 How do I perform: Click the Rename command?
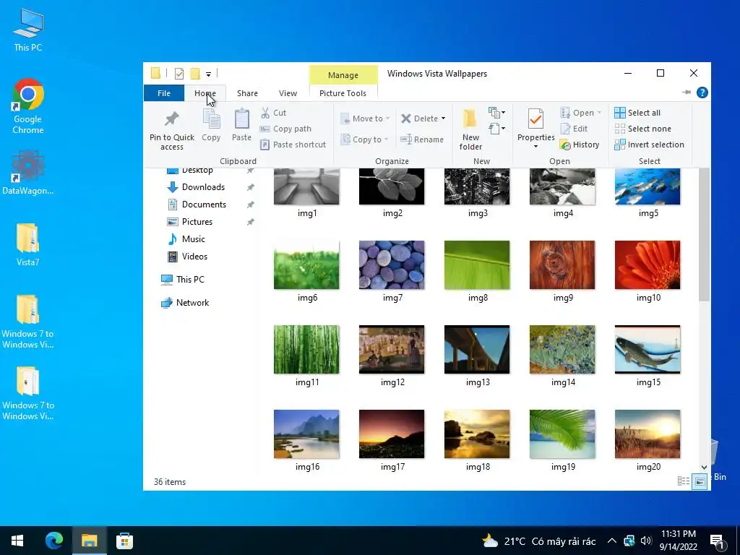[x=422, y=139]
